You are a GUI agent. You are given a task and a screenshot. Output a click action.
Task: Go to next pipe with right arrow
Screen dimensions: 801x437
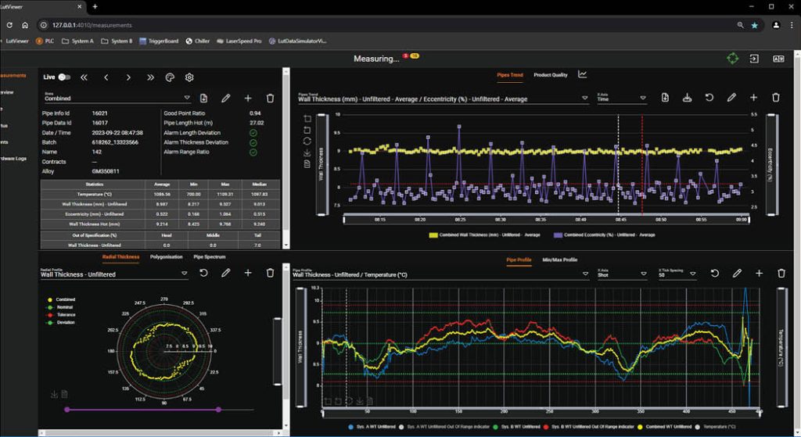128,77
